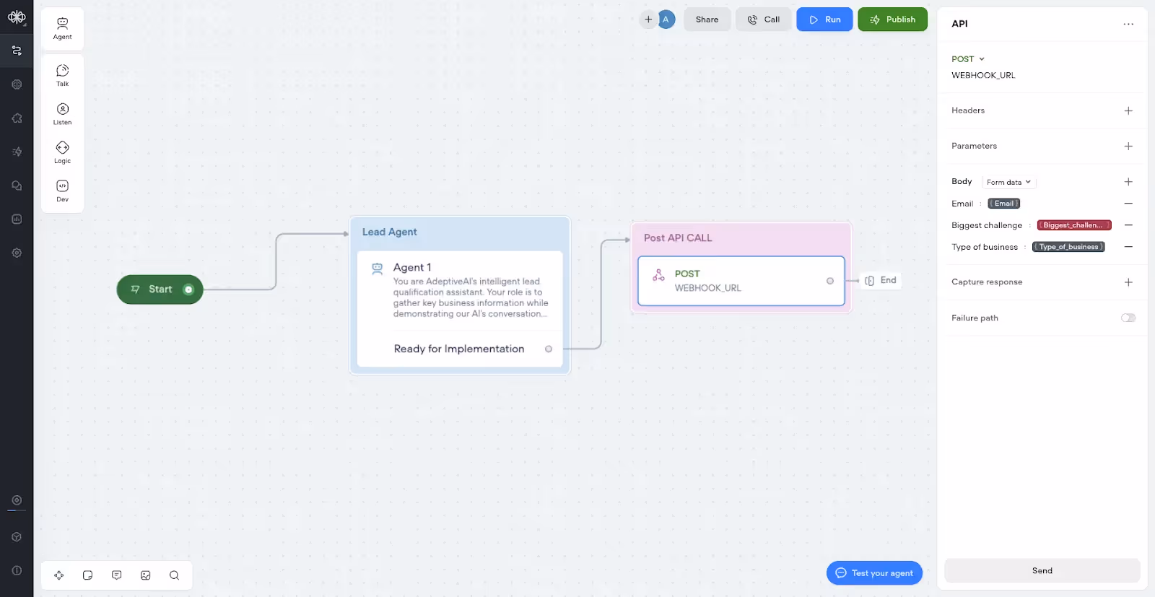Open the Logic block icon
Screen dimensions: 1155x597
[63, 152]
